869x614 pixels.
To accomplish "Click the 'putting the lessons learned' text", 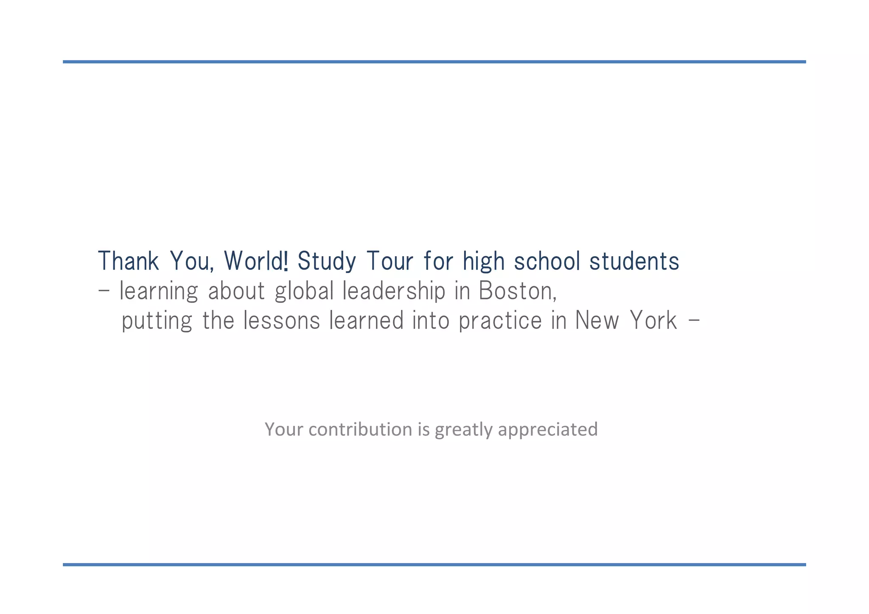I will click(262, 321).
